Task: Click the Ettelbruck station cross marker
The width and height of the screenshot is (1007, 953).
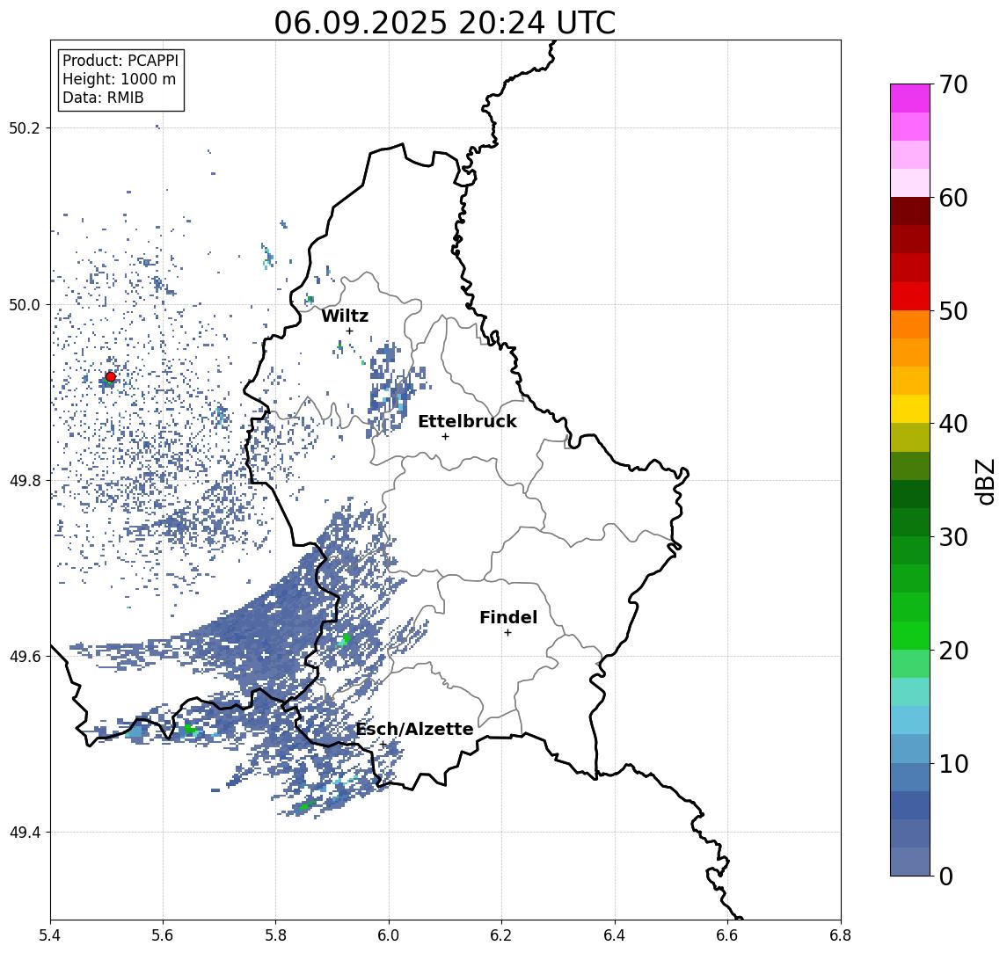Action: [x=445, y=437]
